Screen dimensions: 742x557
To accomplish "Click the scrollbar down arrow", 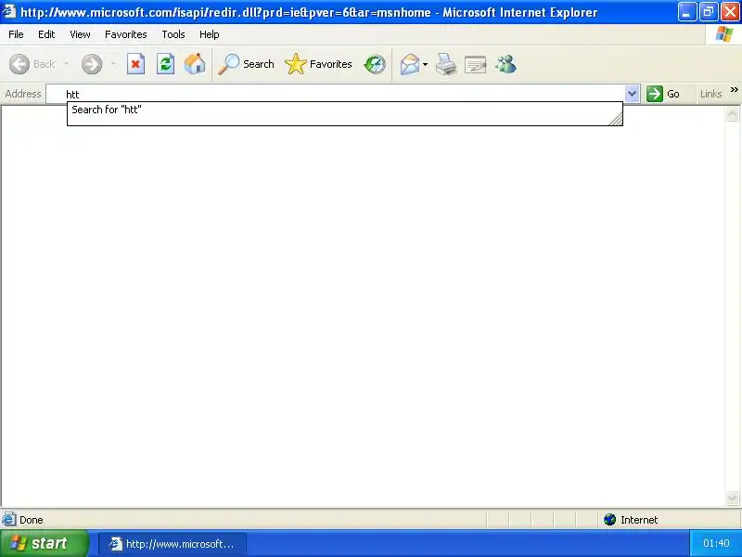I will 732,499.
